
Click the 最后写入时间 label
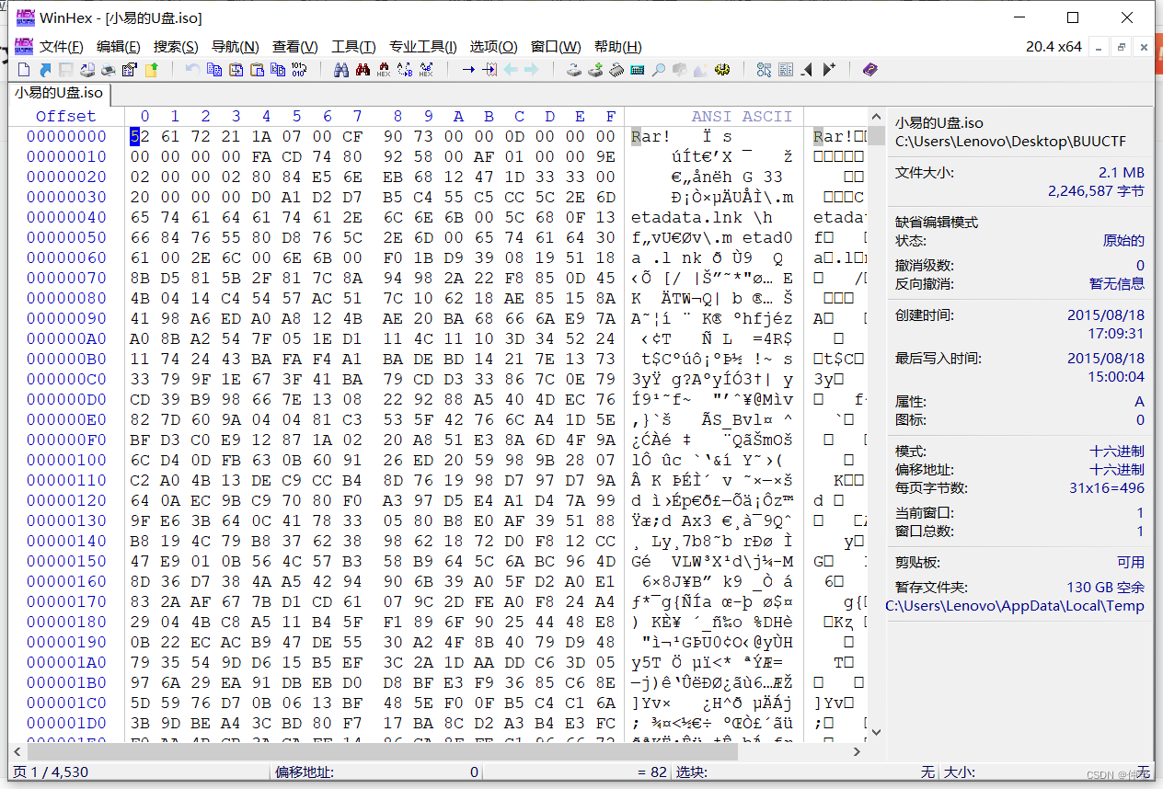click(x=939, y=358)
